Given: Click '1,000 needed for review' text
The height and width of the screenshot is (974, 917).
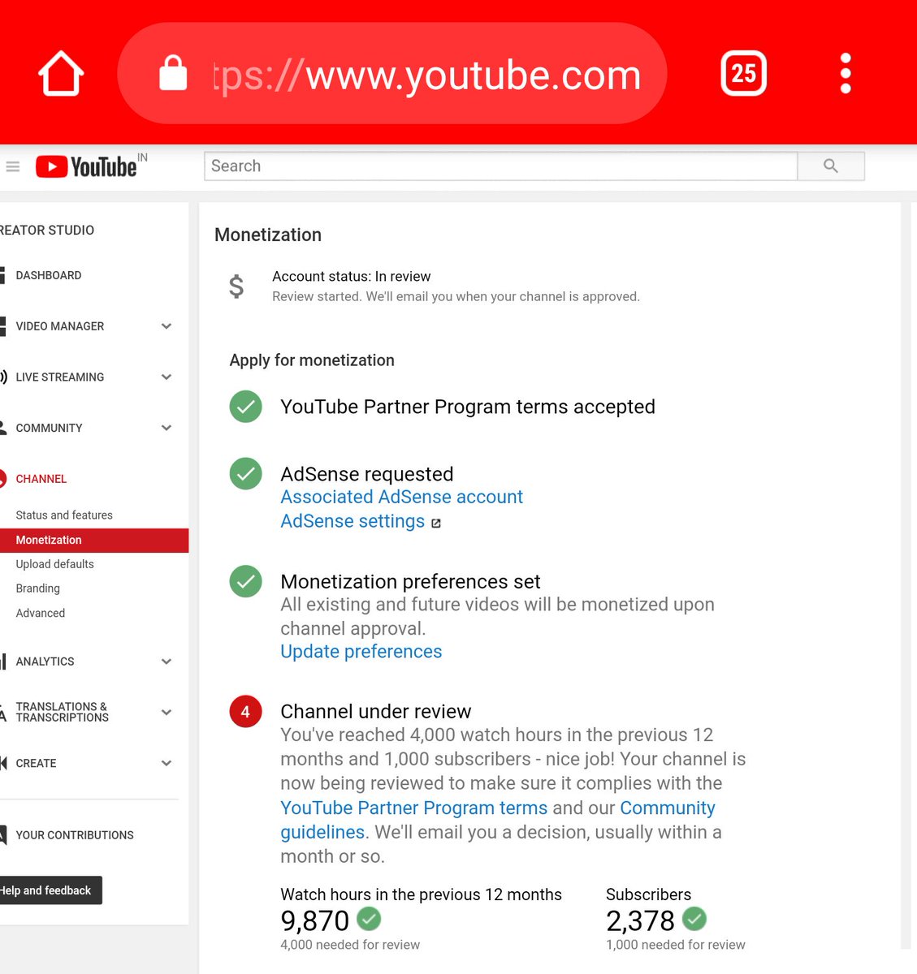Looking at the screenshot, I should [676, 945].
